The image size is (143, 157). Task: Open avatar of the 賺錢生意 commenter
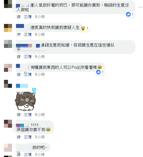click(8, 44)
